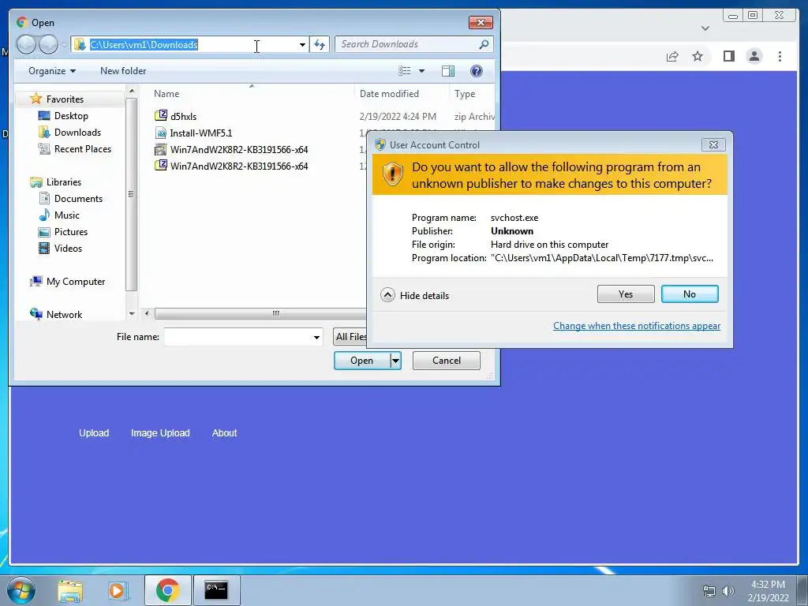
Task: Click the Open button in the file dialog
Action: [x=361, y=361]
